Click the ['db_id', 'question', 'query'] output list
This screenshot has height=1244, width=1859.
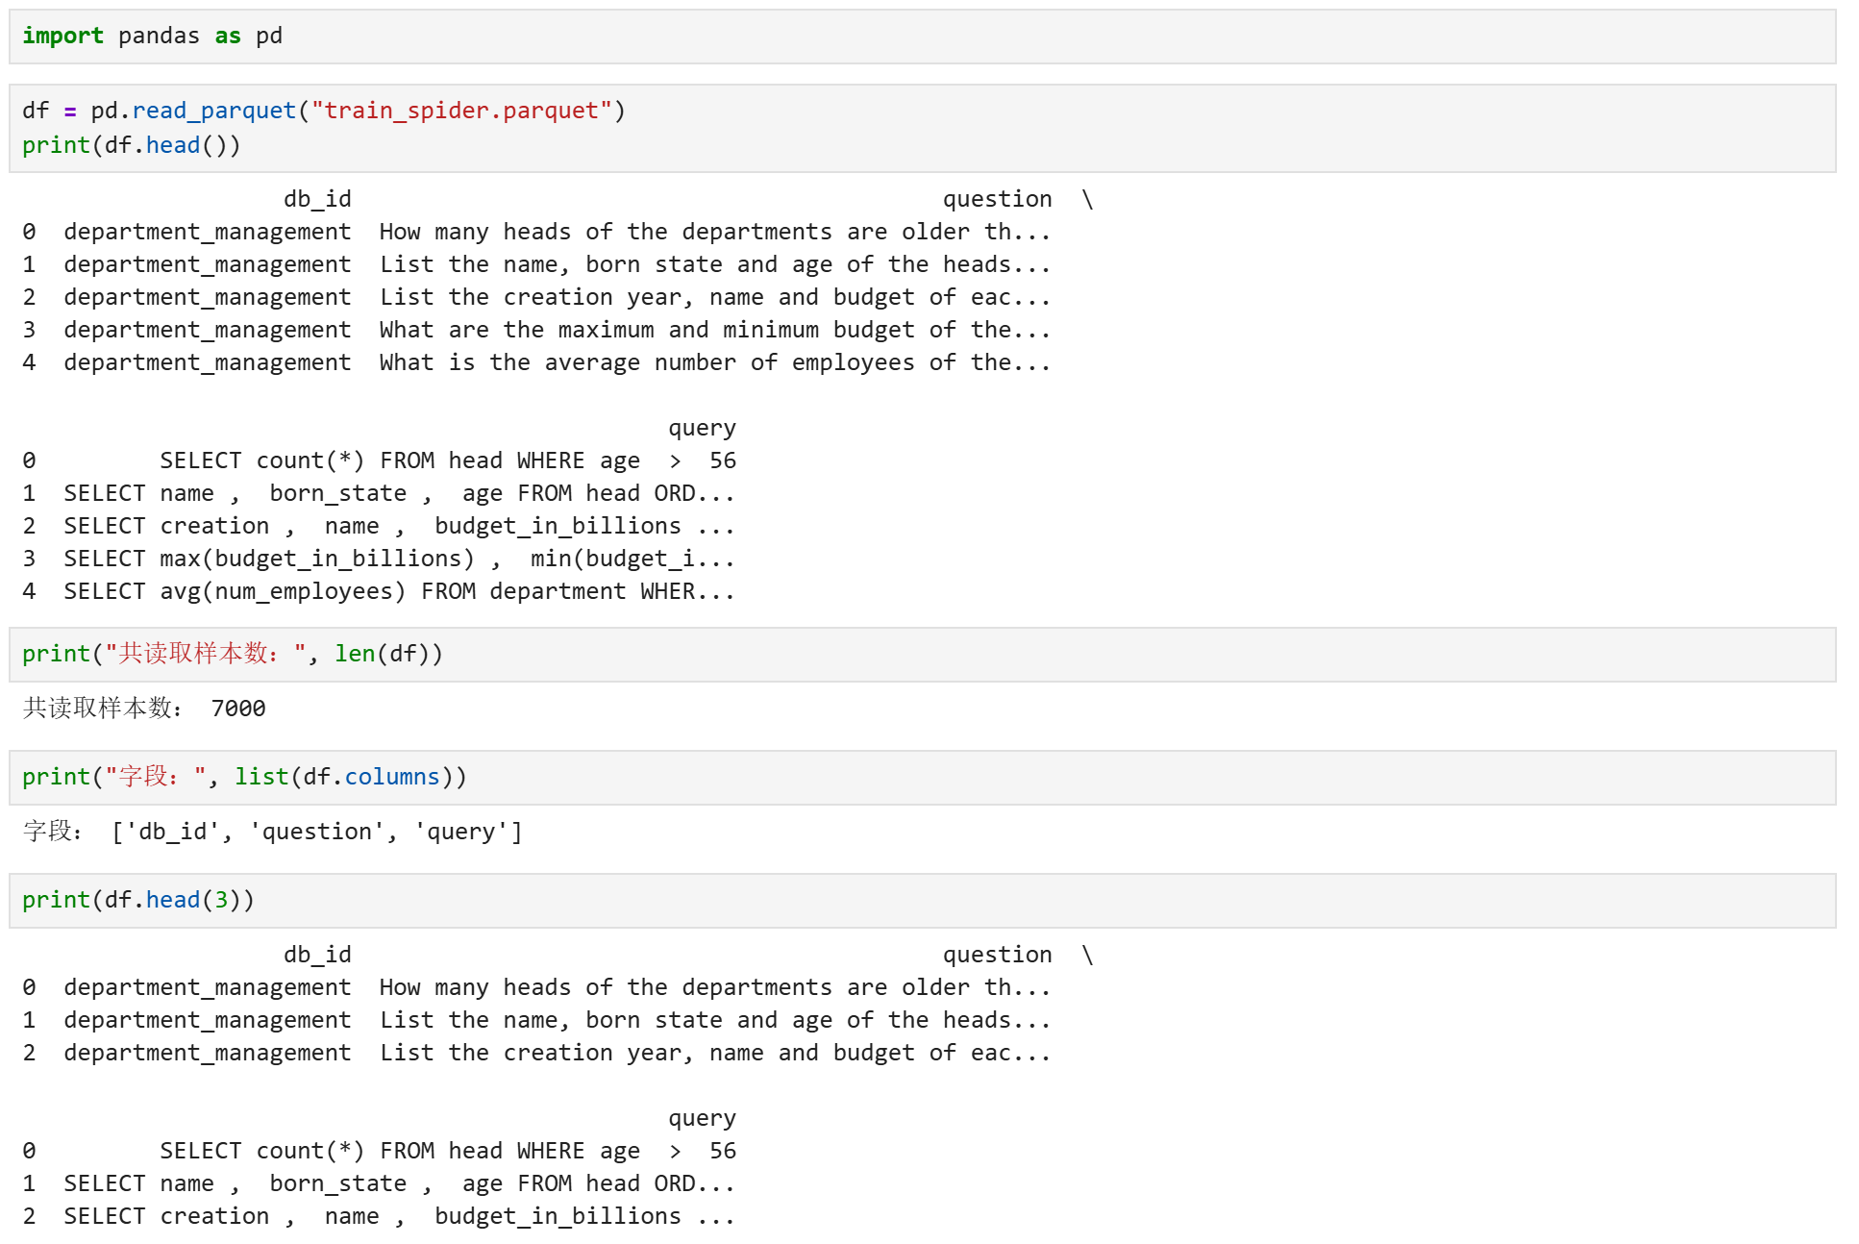pyautogui.click(x=316, y=833)
